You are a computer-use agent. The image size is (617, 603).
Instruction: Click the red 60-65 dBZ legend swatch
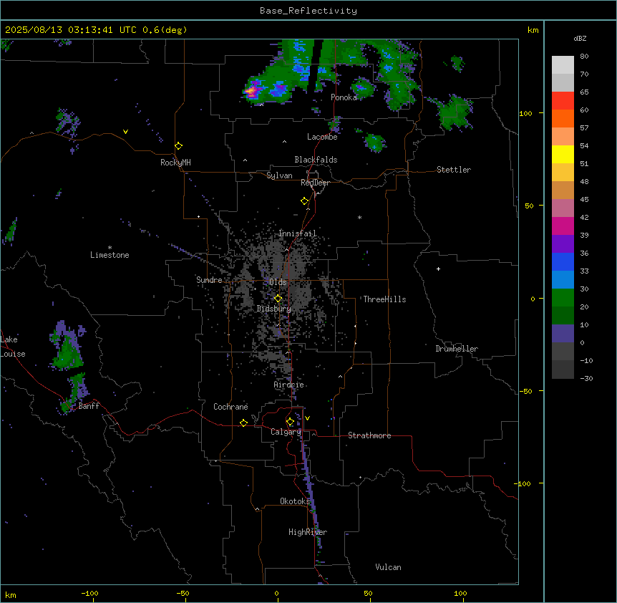(x=563, y=100)
